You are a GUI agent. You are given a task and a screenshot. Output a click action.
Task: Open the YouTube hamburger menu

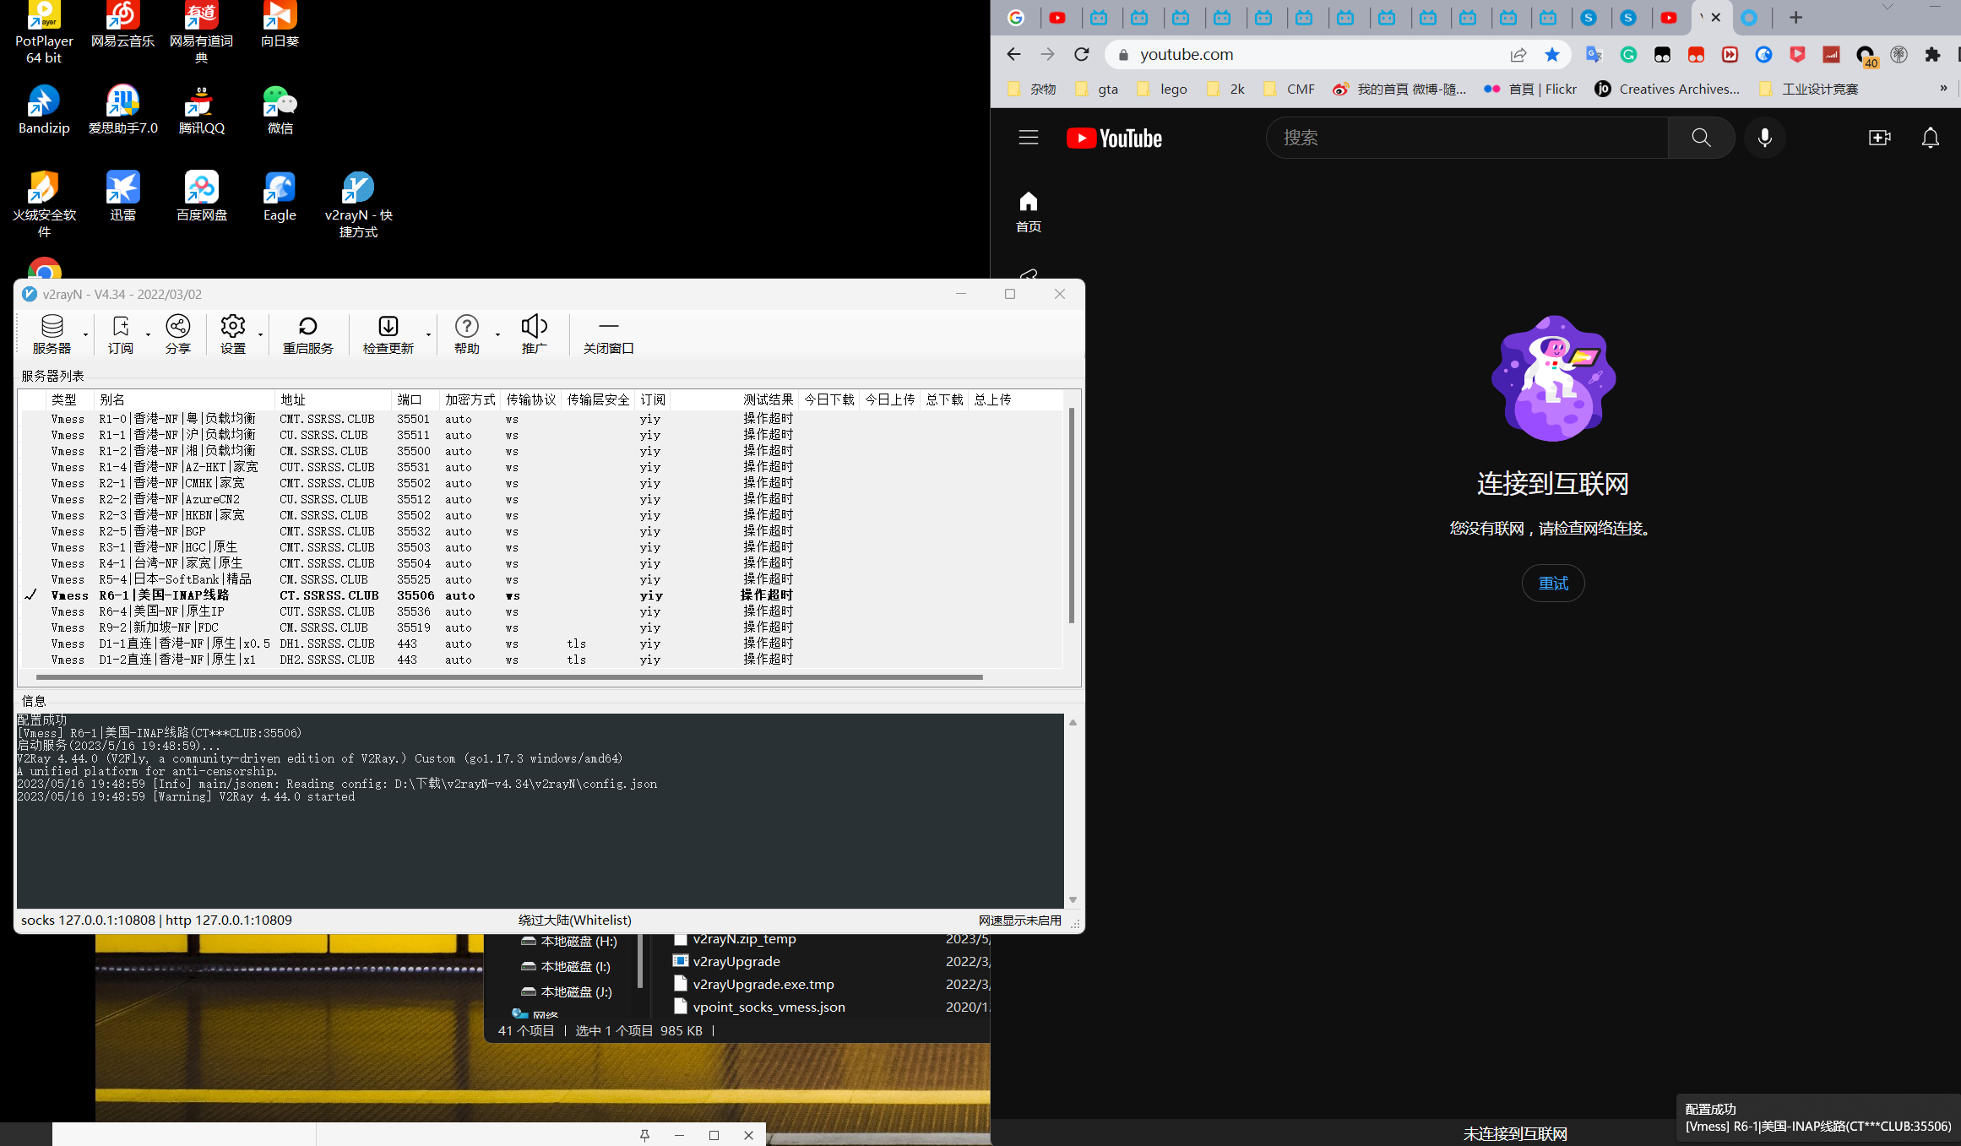1028,137
